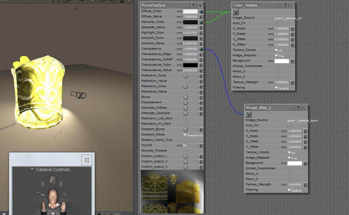Toggle the Image_Map_2 node preview icon

point(305,108)
